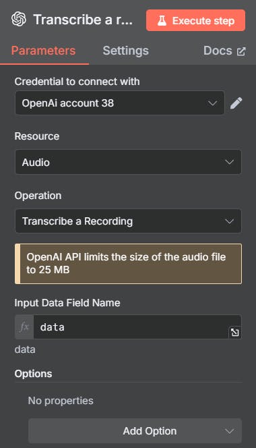The height and width of the screenshot is (448, 256).
Task: Open the Resource dropdown showing Audio
Action: [128, 162]
